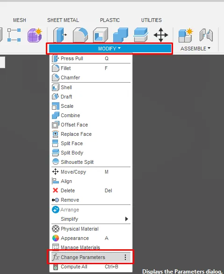The image size is (224, 274).
Task: Choose Offset Face menu entry
Action: click(x=91, y=125)
